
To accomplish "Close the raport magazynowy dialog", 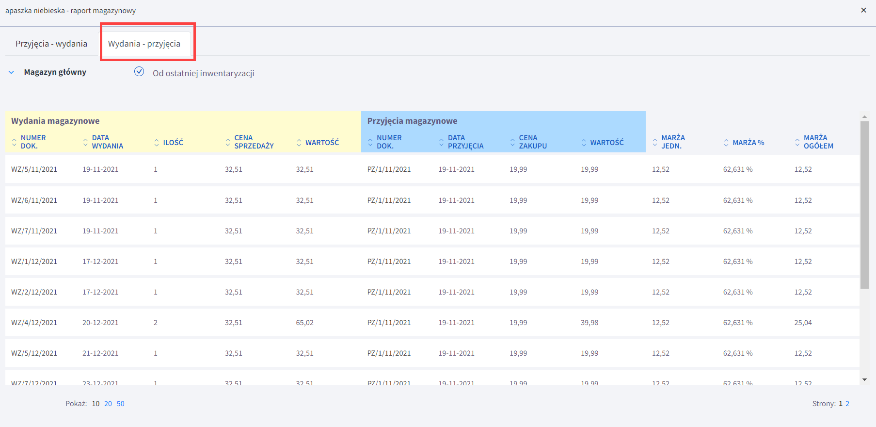I will pyautogui.click(x=863, y=10).
